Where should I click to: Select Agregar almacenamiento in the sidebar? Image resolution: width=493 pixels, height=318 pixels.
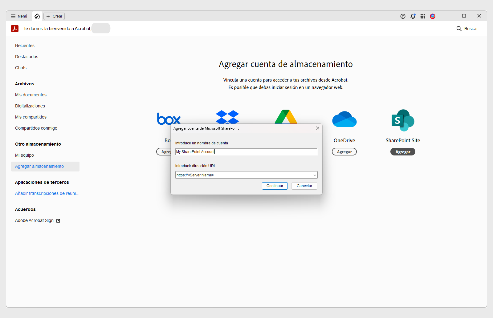39,166
